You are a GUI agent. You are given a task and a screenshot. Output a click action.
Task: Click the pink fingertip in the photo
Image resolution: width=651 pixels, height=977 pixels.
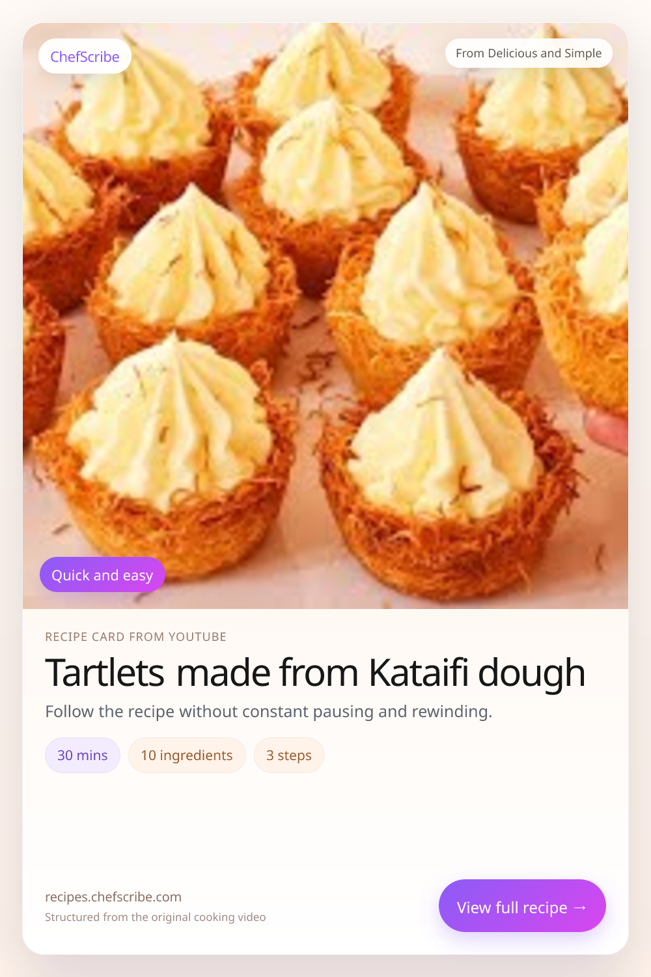[x=607, y=431]
